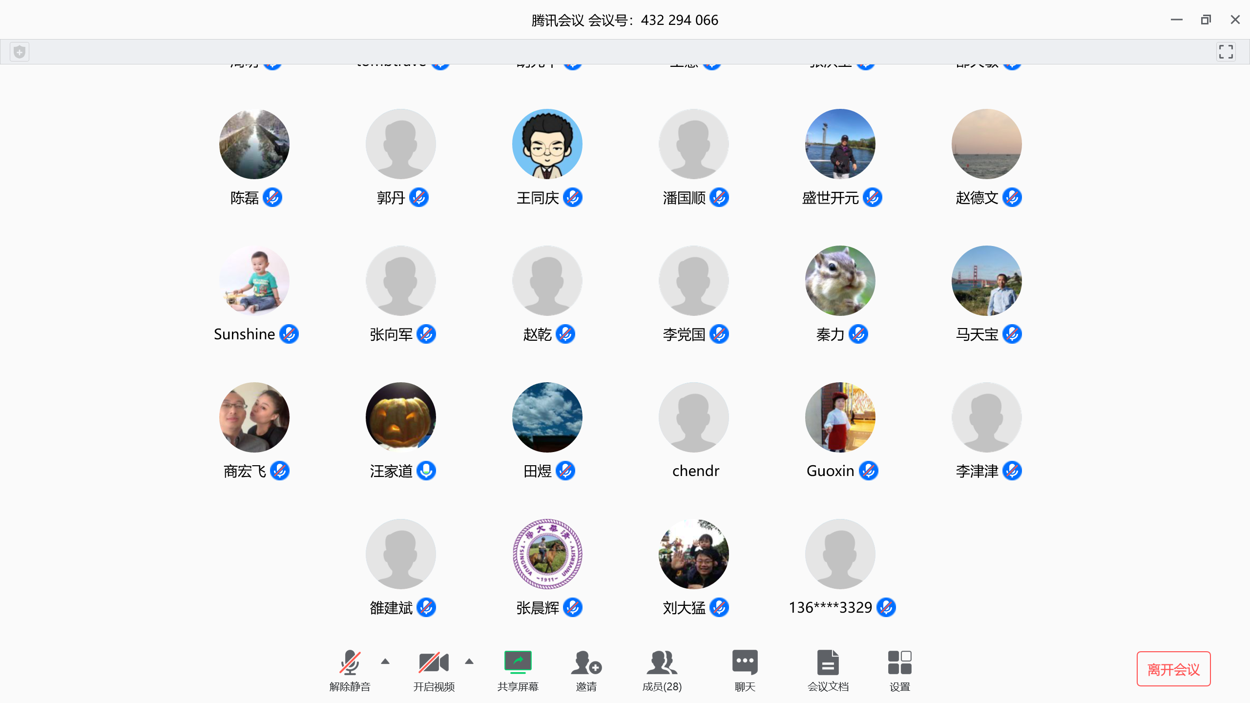Leave the meeting with 离开会议 button

[1173, 669]
